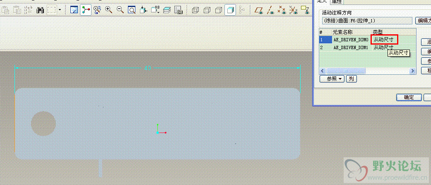Click the orient mode icon

(97, 10)
